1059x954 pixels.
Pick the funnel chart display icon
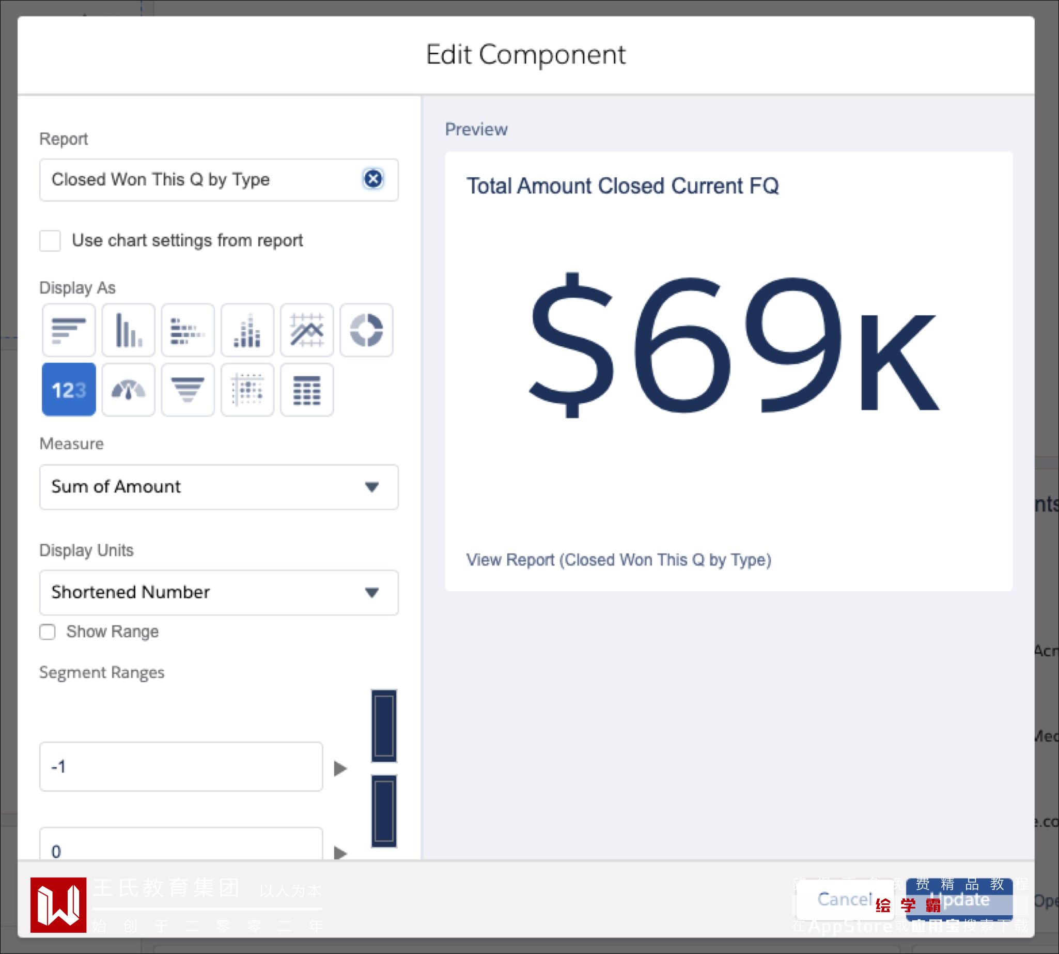coord(188,390)
